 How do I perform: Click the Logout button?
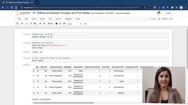tap(168, 13)
